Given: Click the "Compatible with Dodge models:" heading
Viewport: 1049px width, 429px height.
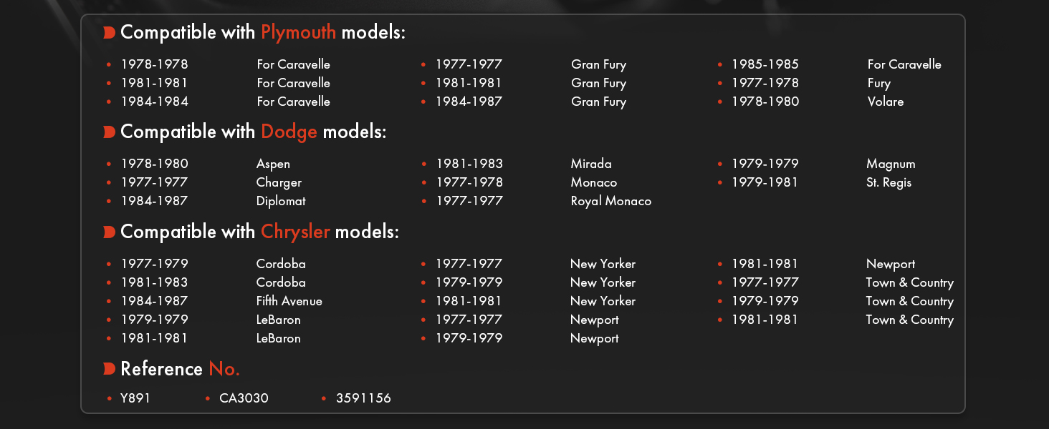Looking at the screenshot, I should click(254, 132).
